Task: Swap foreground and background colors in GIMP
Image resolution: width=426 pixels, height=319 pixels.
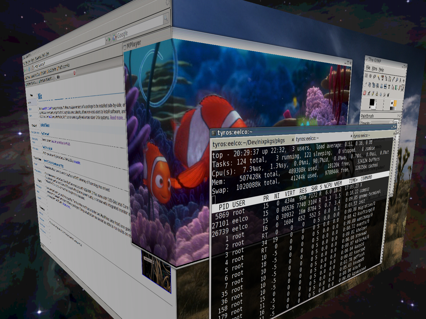Action: click(x=376, y=101)
